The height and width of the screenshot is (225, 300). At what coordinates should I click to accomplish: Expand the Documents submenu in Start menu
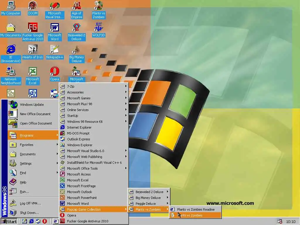pos(33,154)
